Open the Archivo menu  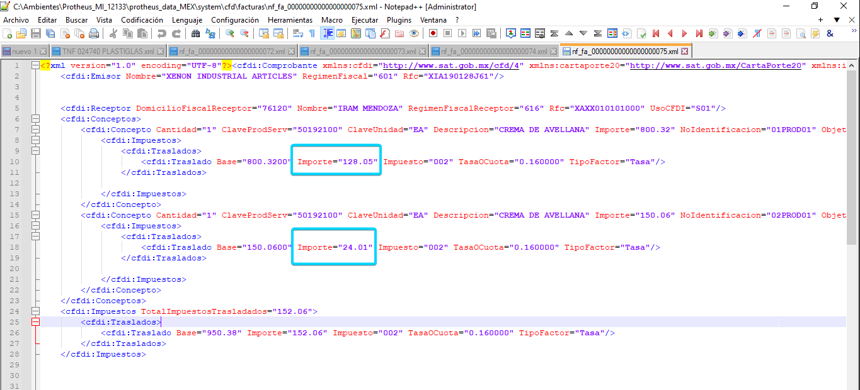(x=16, y=19)
